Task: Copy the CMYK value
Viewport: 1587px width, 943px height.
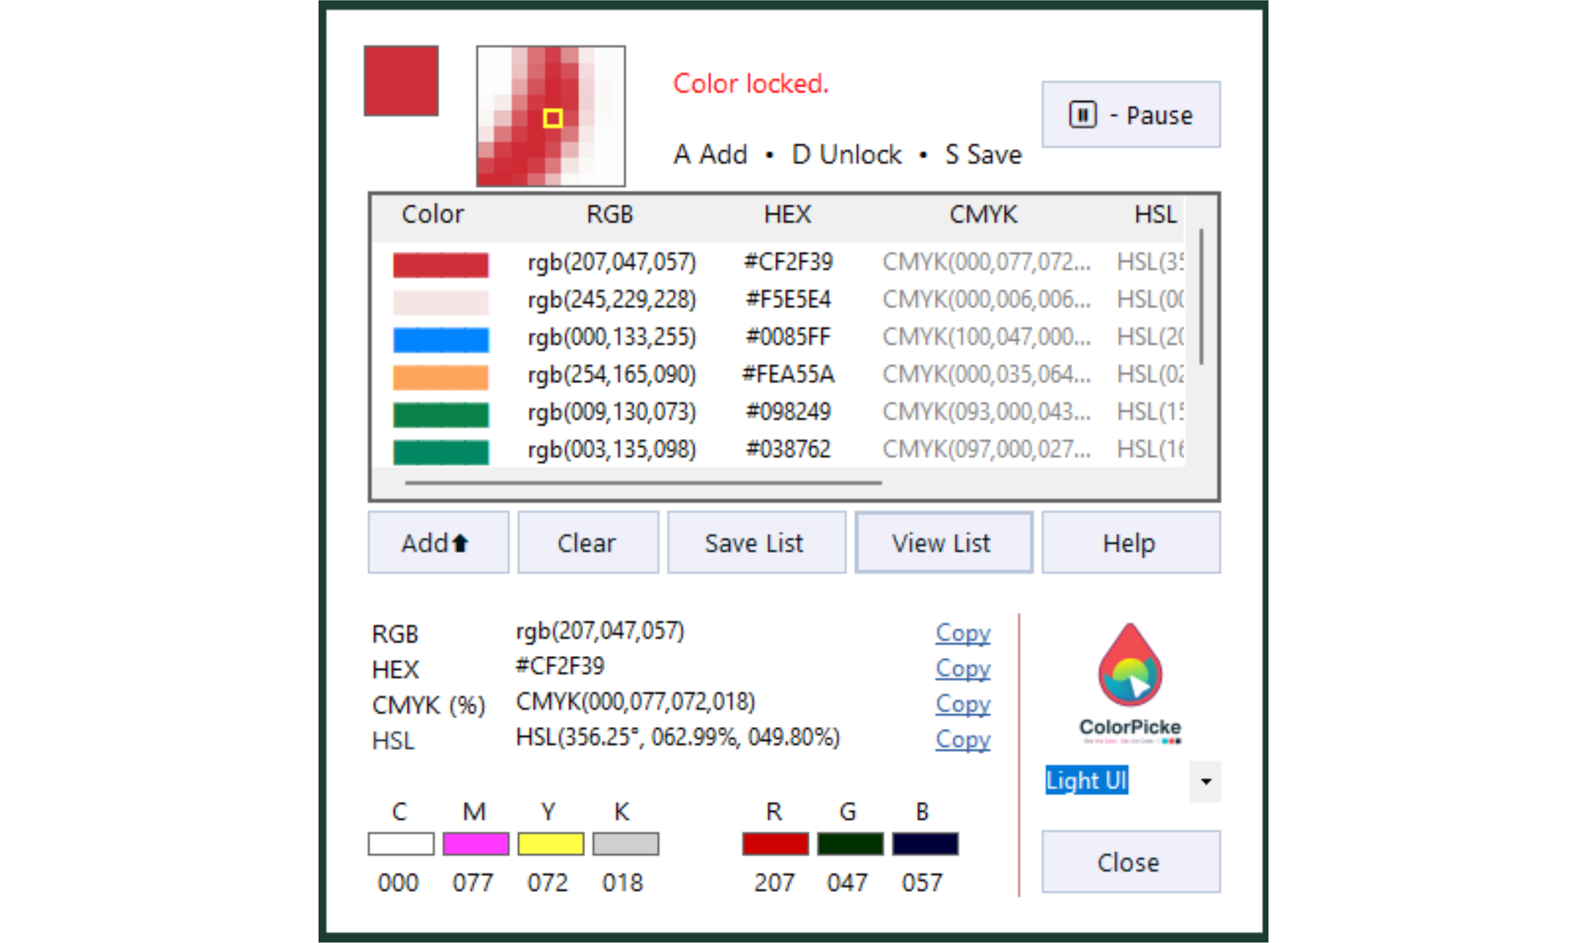Action: (963, 704)
